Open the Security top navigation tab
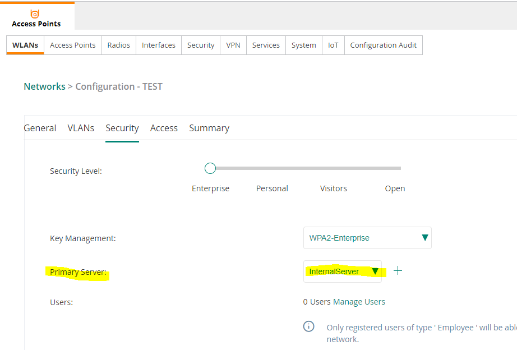This screenshot has width=517, height=350. tap(200, 45)
